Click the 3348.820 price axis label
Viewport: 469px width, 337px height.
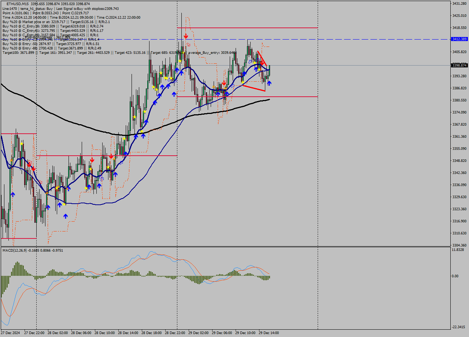point(459,160)
